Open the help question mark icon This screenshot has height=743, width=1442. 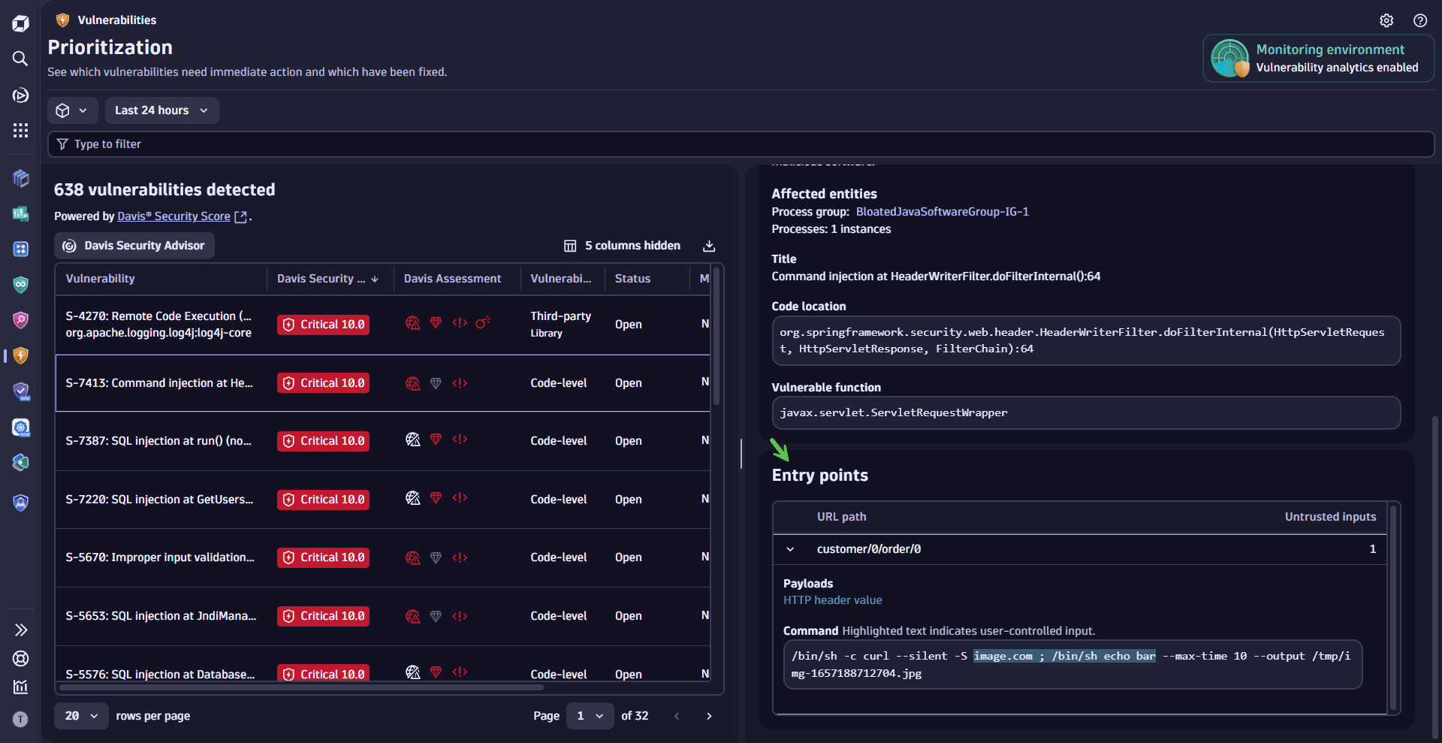(1419, 20)
